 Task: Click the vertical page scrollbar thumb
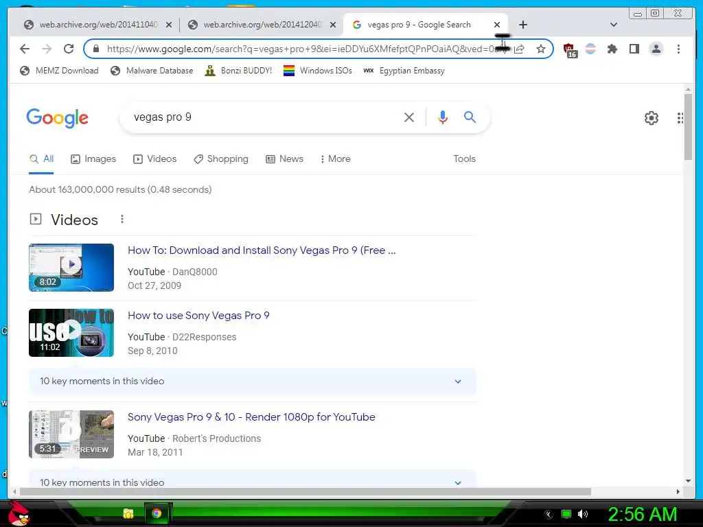click(688, 127)
